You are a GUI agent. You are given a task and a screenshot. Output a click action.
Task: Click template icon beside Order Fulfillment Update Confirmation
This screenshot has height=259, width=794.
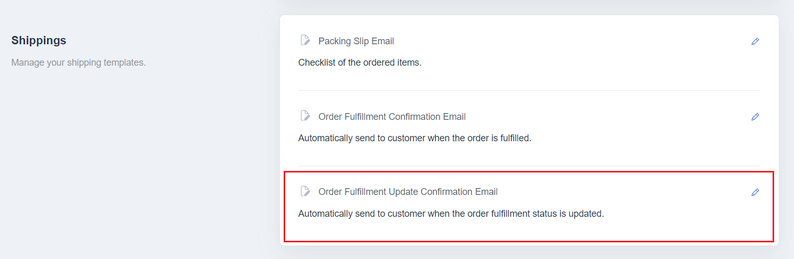305,191
